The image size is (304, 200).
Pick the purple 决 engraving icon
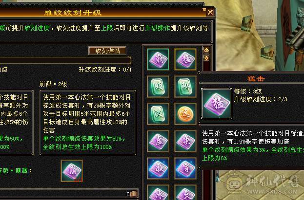[185, 141]
